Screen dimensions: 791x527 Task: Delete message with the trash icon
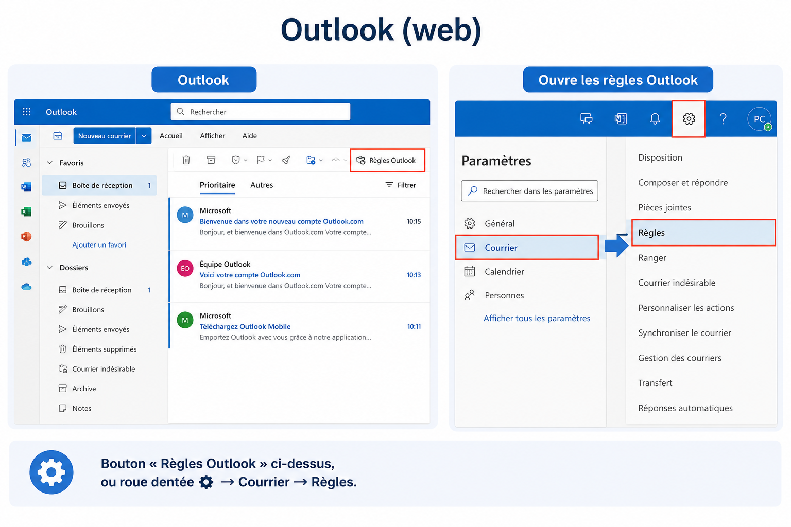click(x=186, y=160)
